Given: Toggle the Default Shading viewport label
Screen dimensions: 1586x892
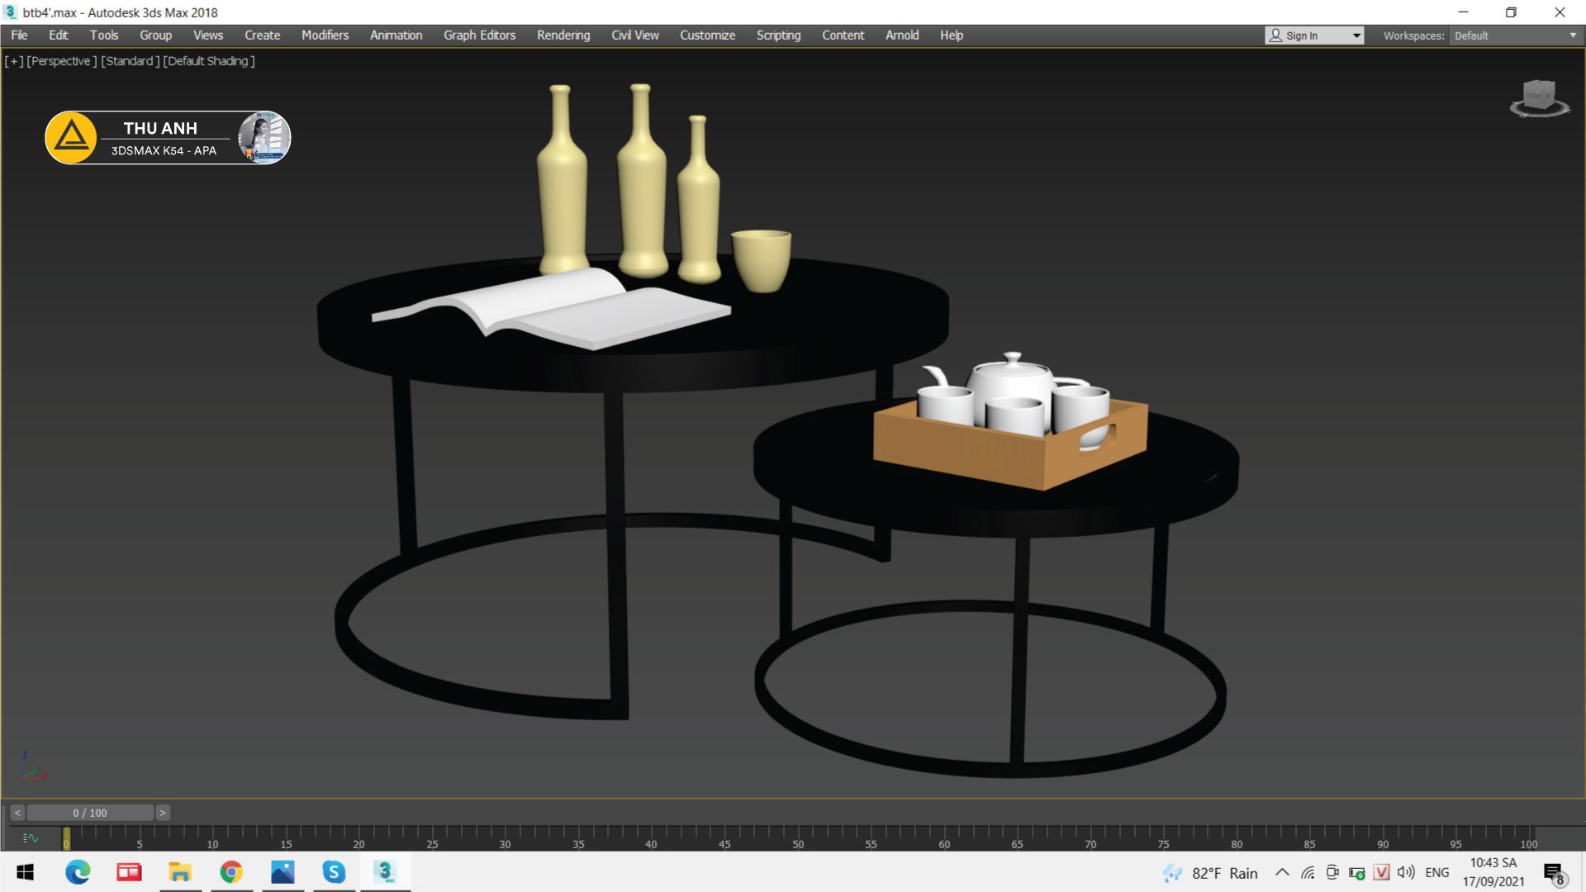Looking at the screenshot, I should click(208, 61).
